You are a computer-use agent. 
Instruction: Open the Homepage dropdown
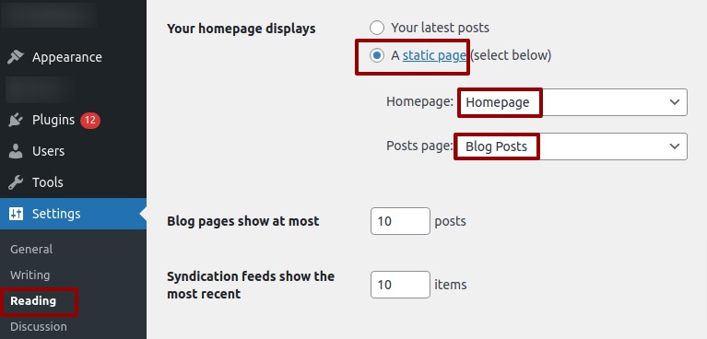point(572,102)
